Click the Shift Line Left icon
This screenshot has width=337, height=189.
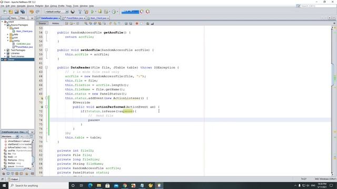[126, 23]
